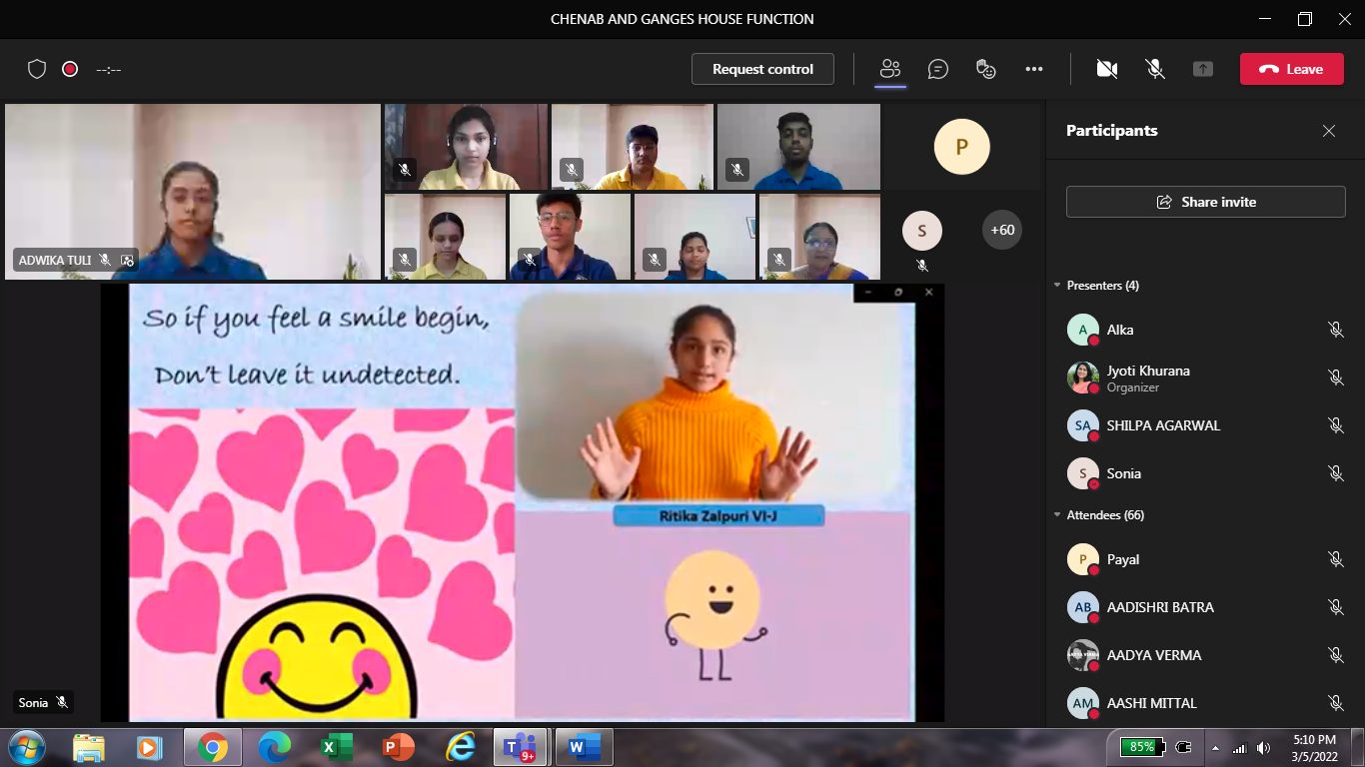Viewport: 1365px width, 767px height.
Task: Click the network signal tray icon
Action: (1240, 747)
